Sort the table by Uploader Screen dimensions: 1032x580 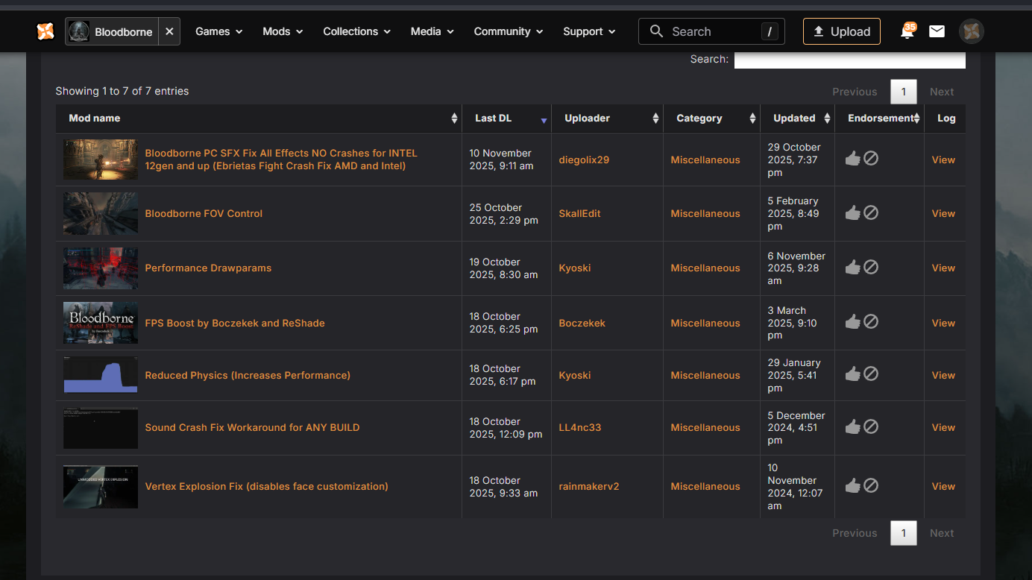coord(608,119)
